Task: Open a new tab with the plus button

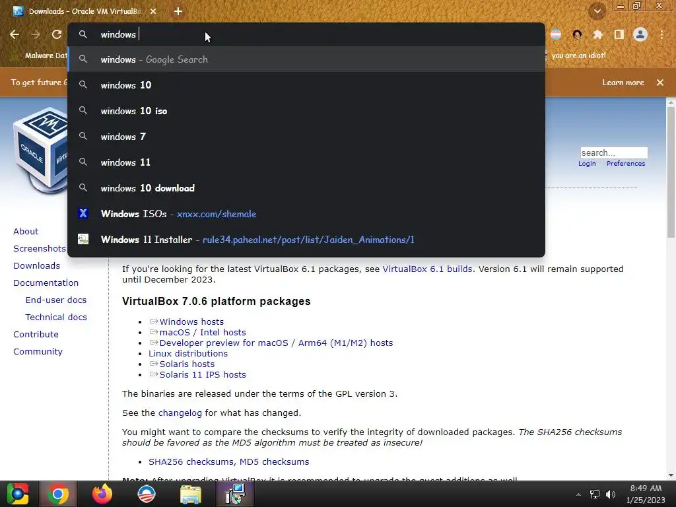Action: click(178, 12)
